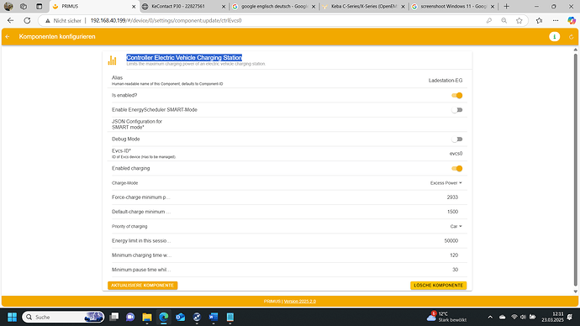Turn on Debug Mode switch
The width and height of the screenshot is (580, 326).
(x=456, y=139)
